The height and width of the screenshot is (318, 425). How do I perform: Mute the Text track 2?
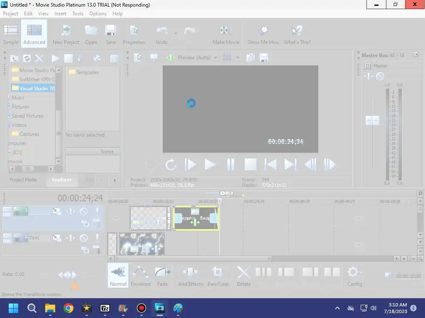(84, 238)
